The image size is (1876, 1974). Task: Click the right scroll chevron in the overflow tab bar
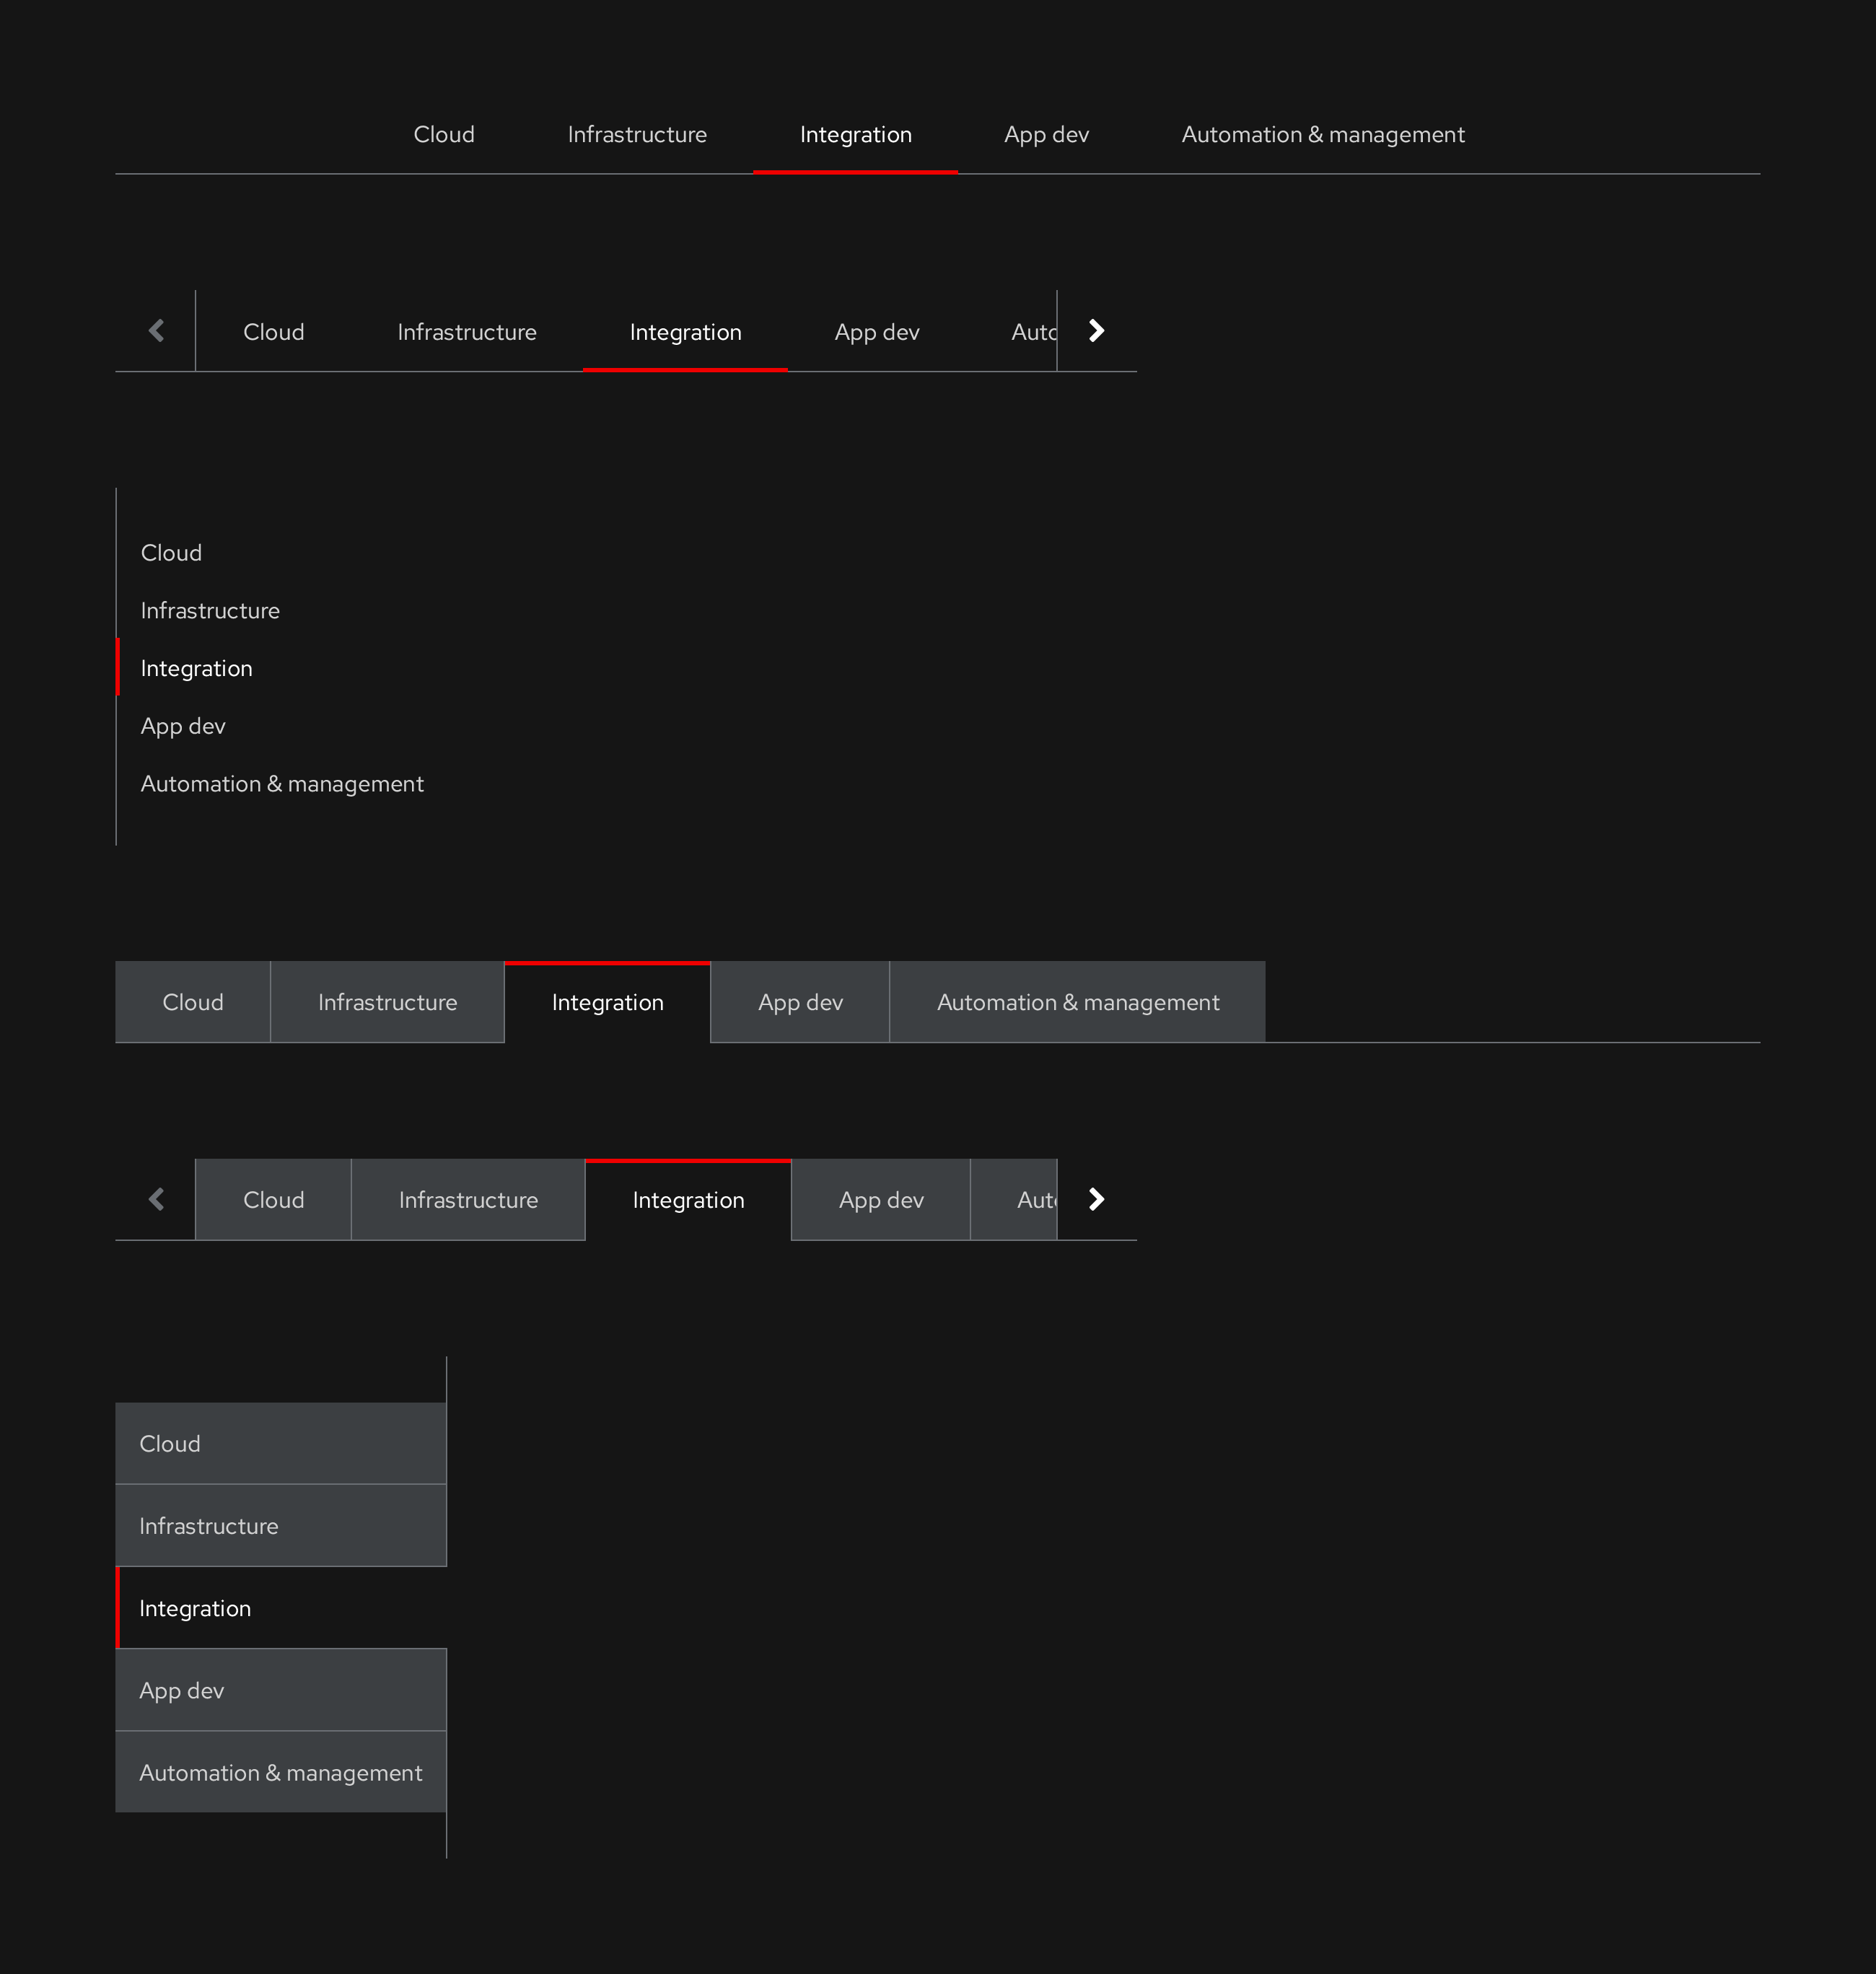coord(1096,330)
